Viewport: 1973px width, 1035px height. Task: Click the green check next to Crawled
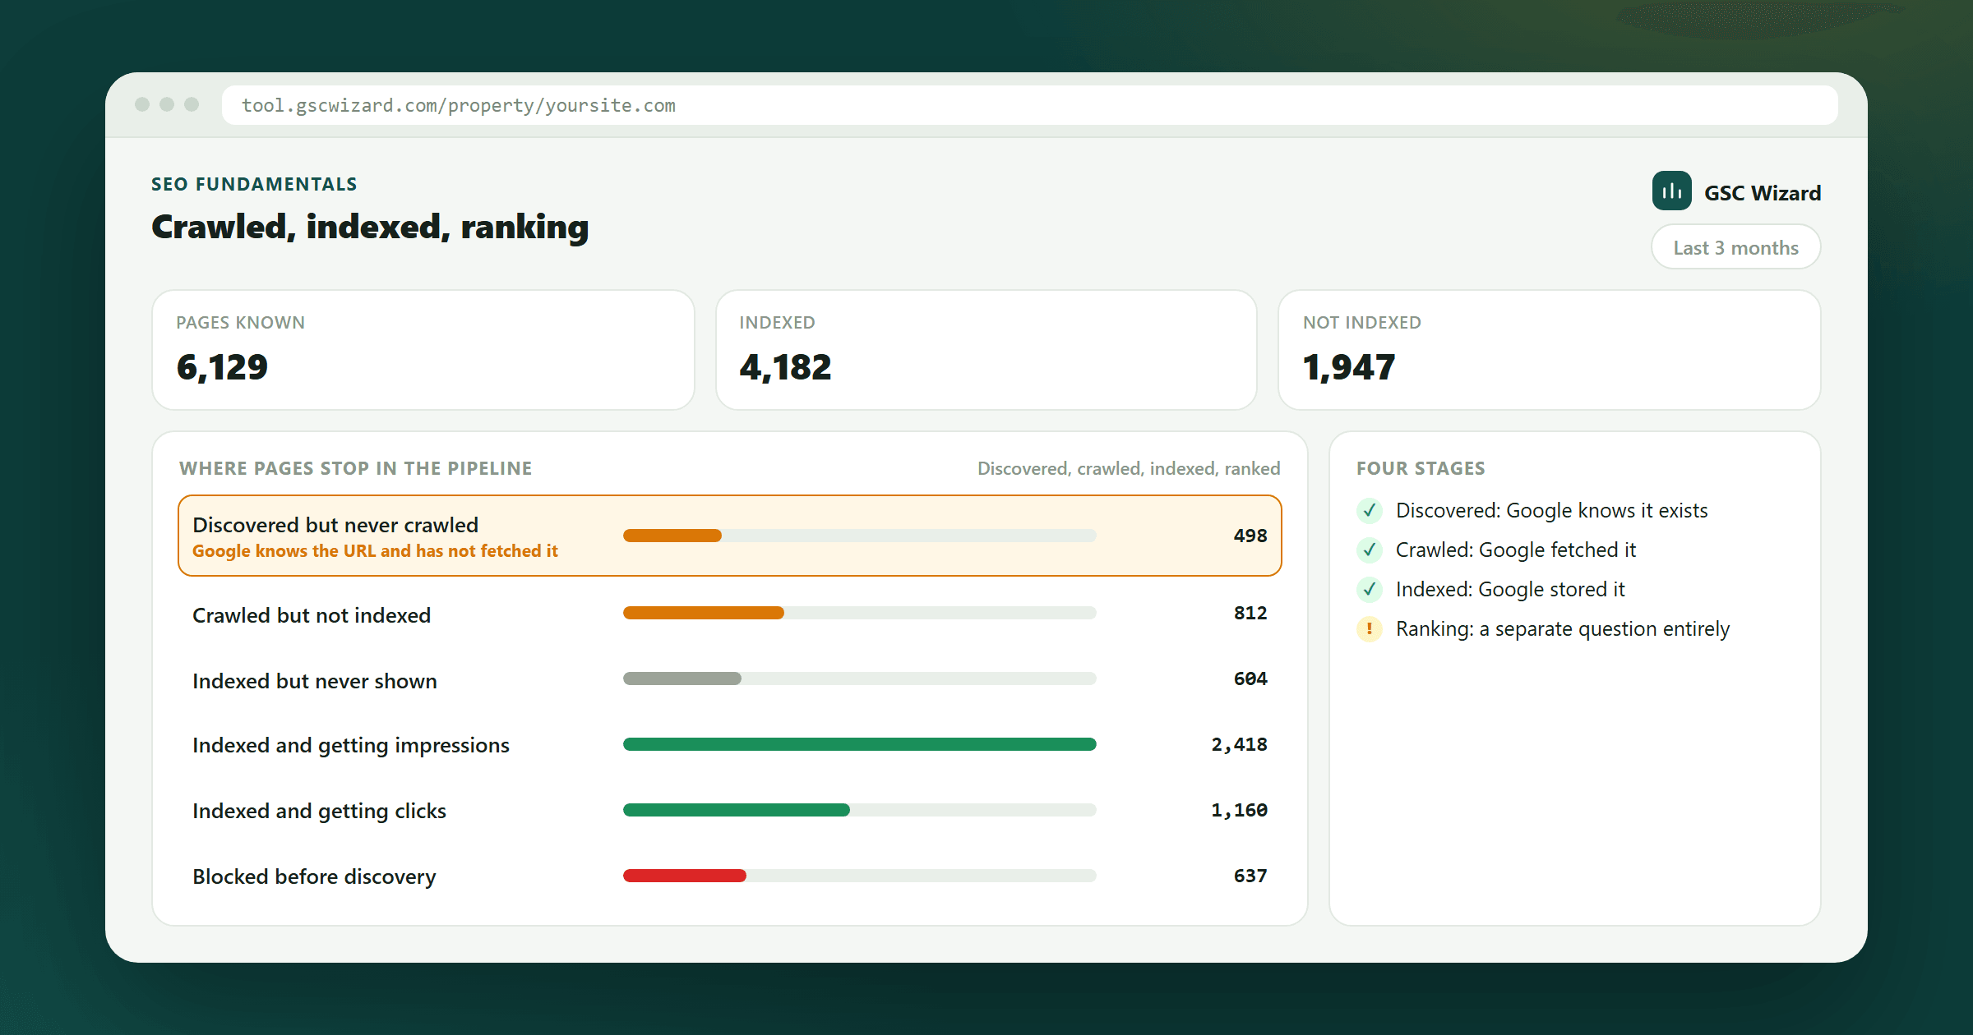pos(1369,550)
